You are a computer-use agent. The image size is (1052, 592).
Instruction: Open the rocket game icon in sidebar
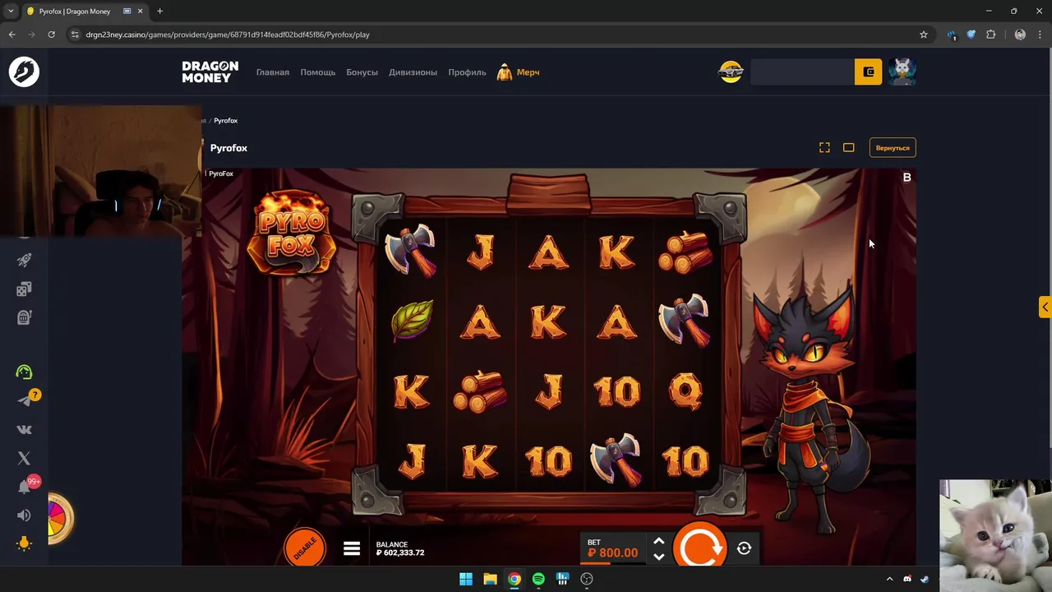(x=24, y=260)
